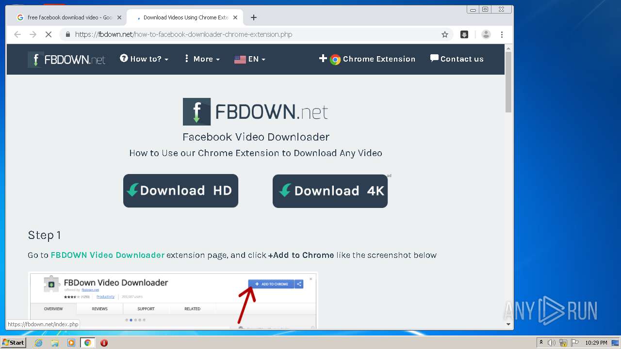
Task: Click the Chrome logo in navbar
Action: pyautogui.click(x=335, y=60)
